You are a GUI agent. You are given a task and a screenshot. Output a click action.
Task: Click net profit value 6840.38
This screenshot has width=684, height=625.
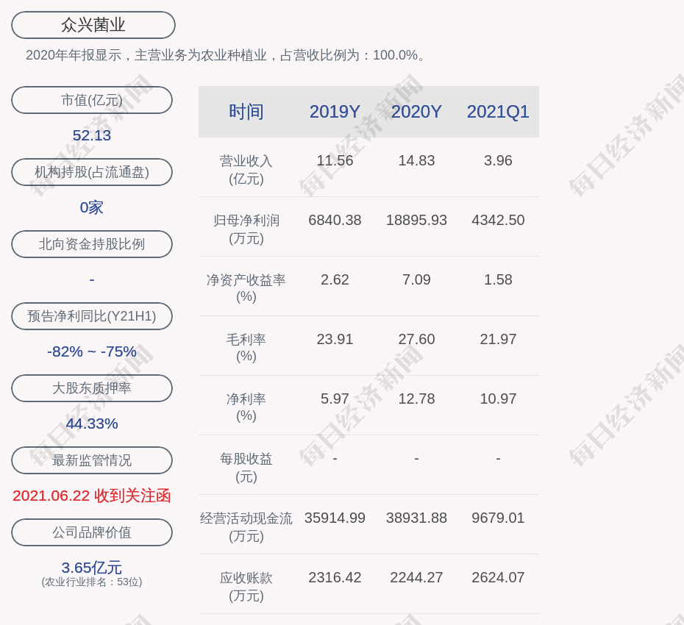click(335, 220)
